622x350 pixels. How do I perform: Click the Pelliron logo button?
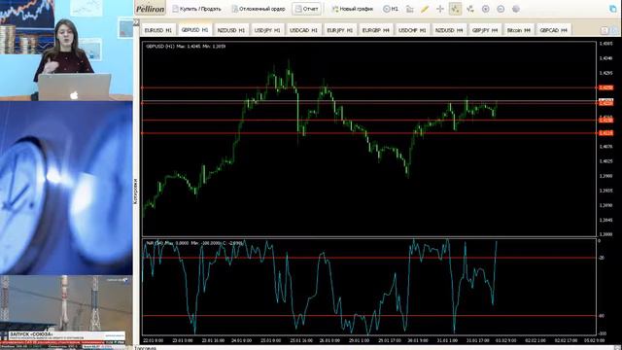click(150, 9)
